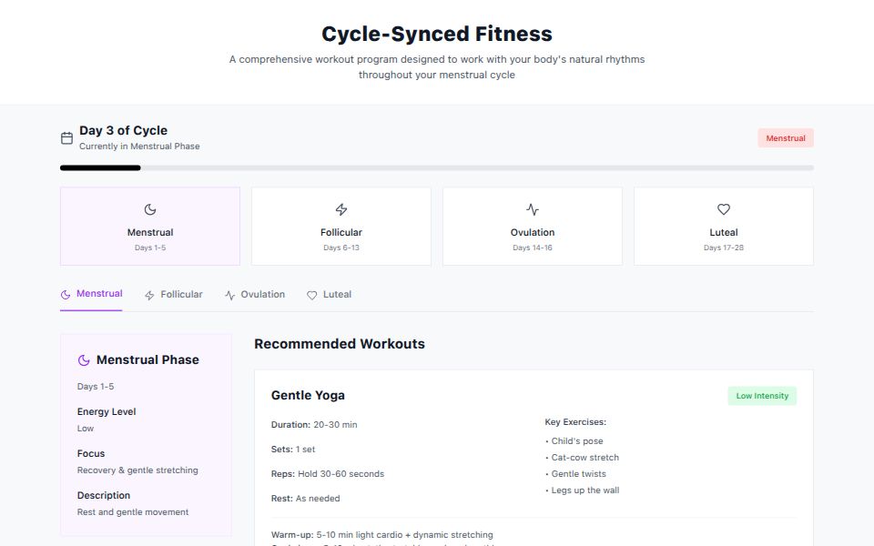Open the Follicular tab
This screenshot has width=874, height=546.
click(x=174, y=294)
